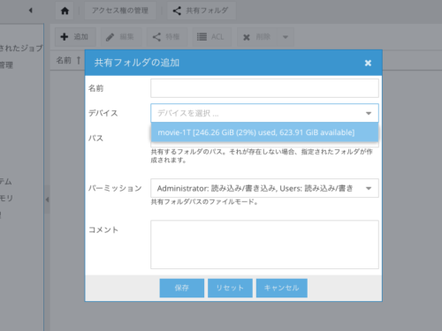
Task: Click the 特権 share toolbar button
Action: (167, 37)
